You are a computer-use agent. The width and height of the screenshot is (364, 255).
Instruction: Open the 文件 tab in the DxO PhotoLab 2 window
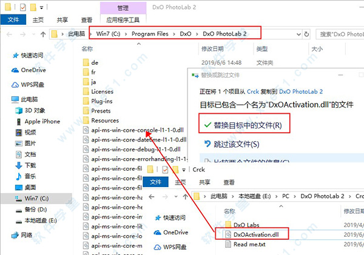[13, 20]
